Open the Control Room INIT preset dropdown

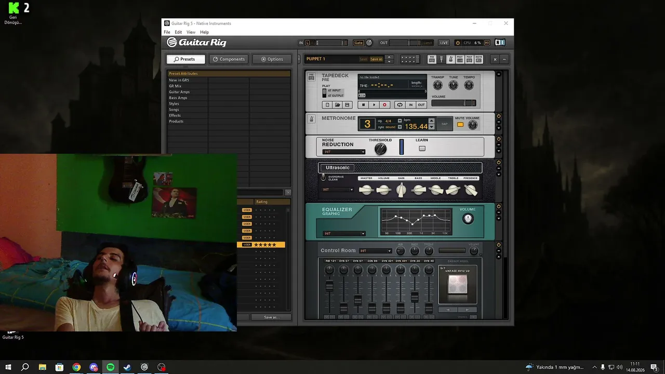(376, 251)
